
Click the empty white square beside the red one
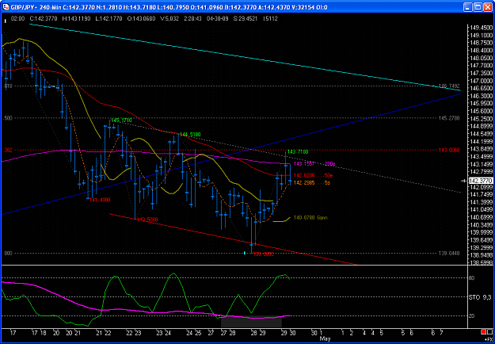489,332
